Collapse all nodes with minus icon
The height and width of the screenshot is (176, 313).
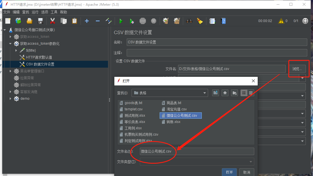click(98, 21)
